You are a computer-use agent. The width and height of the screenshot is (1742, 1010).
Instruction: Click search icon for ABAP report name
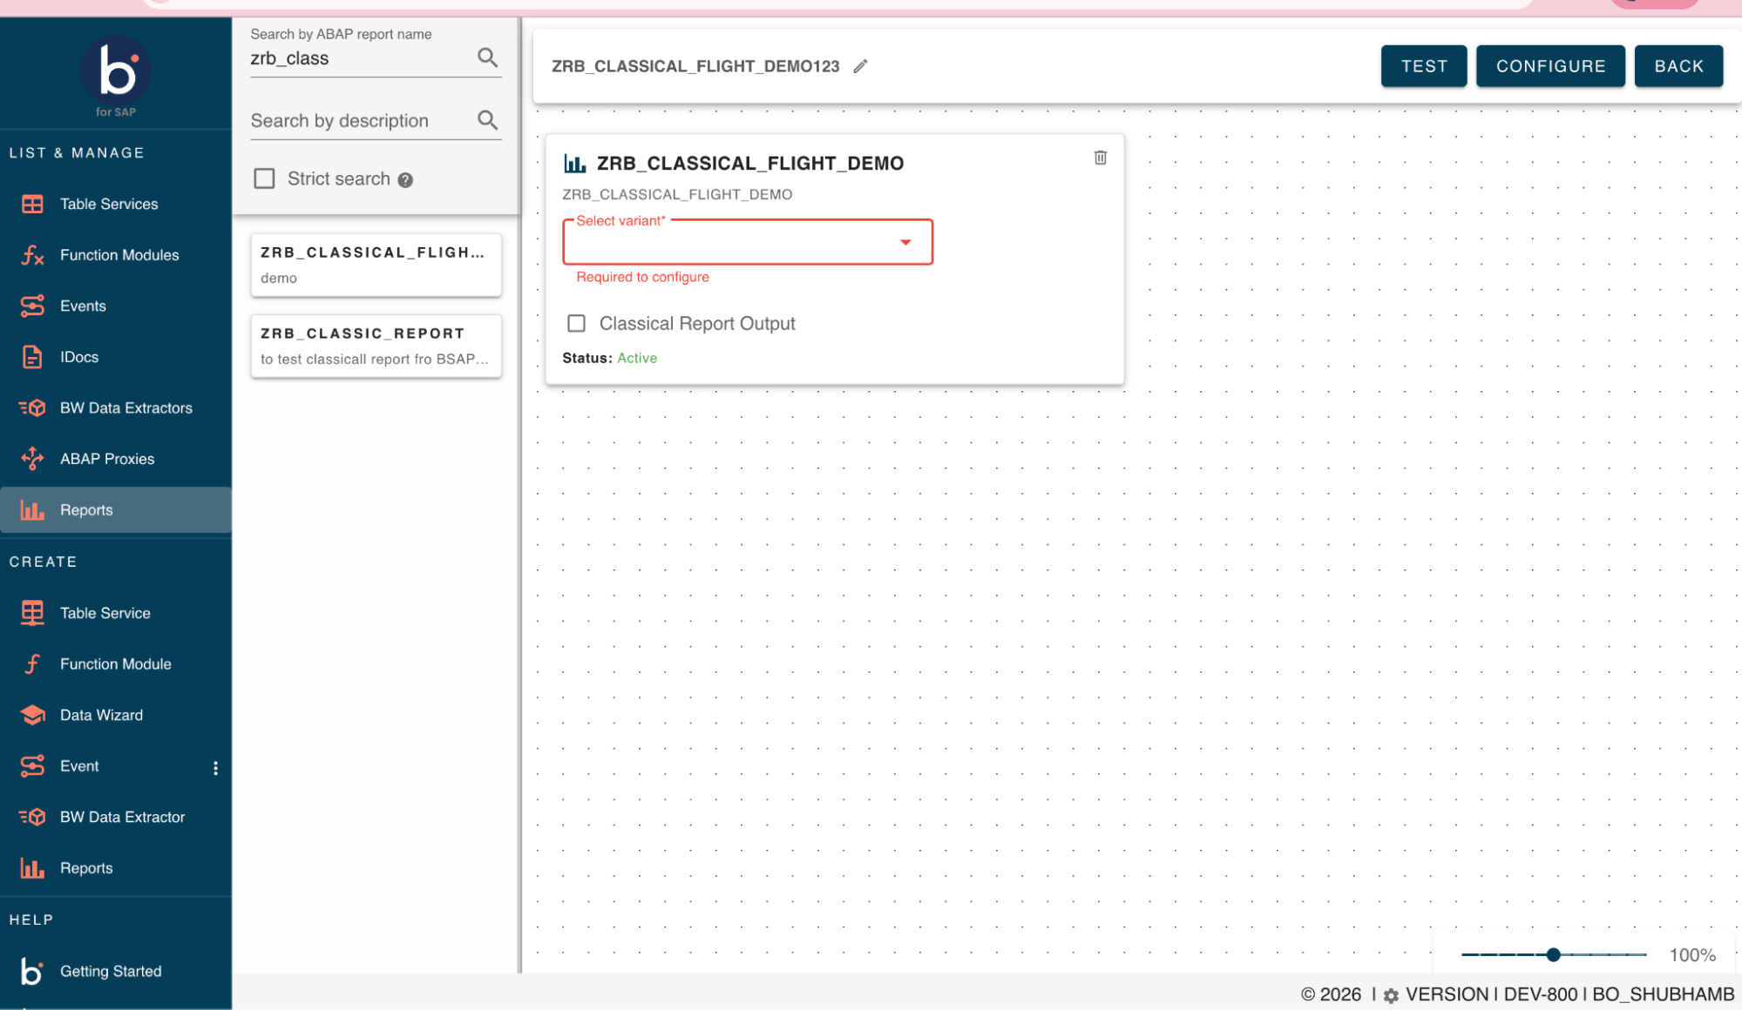[488, 57]
